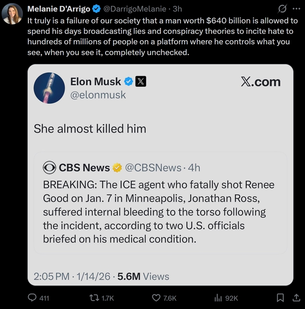Like the post with heart icon
This screenshot has height=309, width=305.
(x=156, y=298)
